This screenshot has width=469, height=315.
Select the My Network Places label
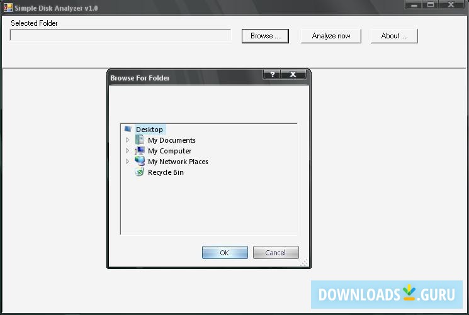(178, 162)
